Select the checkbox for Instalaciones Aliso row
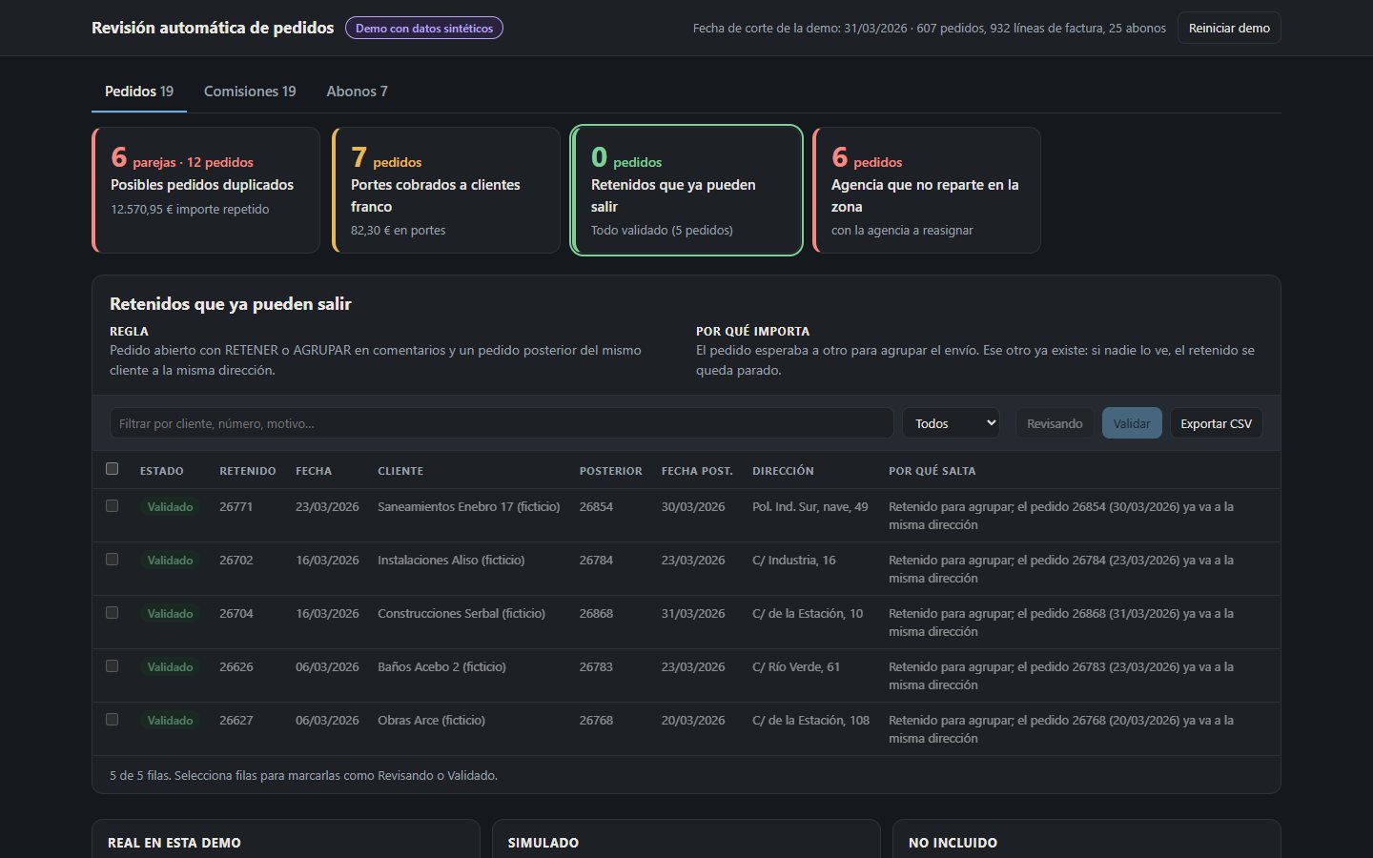The width and height of the screenshot is (1373, 858). (x=113, y=560)
